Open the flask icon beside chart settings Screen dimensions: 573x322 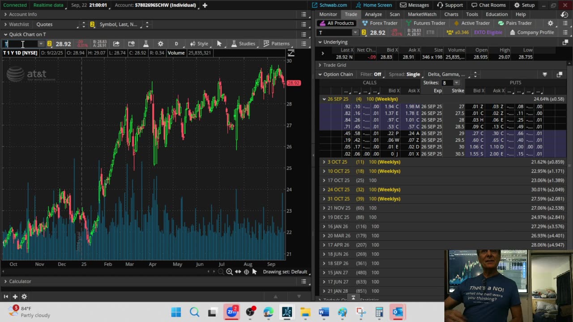(145, 43)
